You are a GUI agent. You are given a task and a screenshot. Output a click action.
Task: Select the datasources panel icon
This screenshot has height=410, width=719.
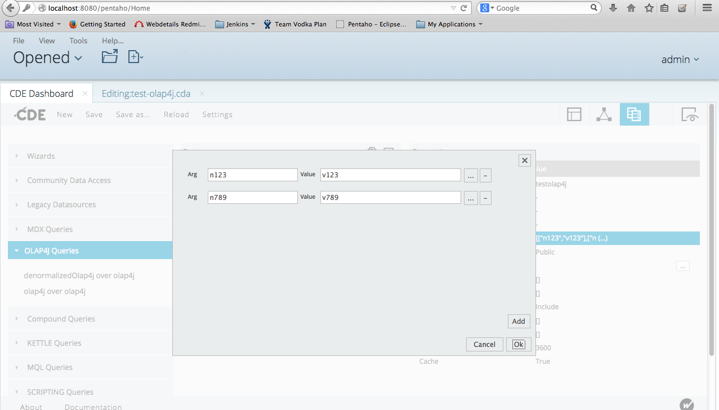pyautogui.click(x=634, y=114)
